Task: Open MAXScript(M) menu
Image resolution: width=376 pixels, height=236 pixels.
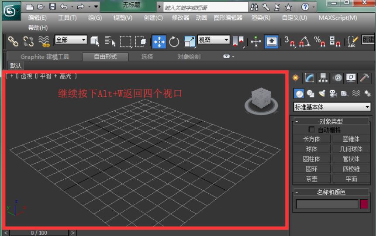Action: click(338, 18)
